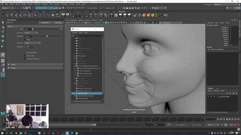This screenshot has width=241, height=135.
Task: Click the taskbar search icon
Action: coord(7,133)
